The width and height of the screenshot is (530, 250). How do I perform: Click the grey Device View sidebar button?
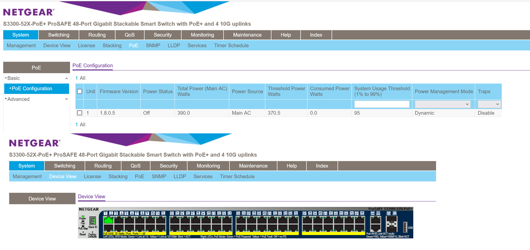[x=42, y=199]
